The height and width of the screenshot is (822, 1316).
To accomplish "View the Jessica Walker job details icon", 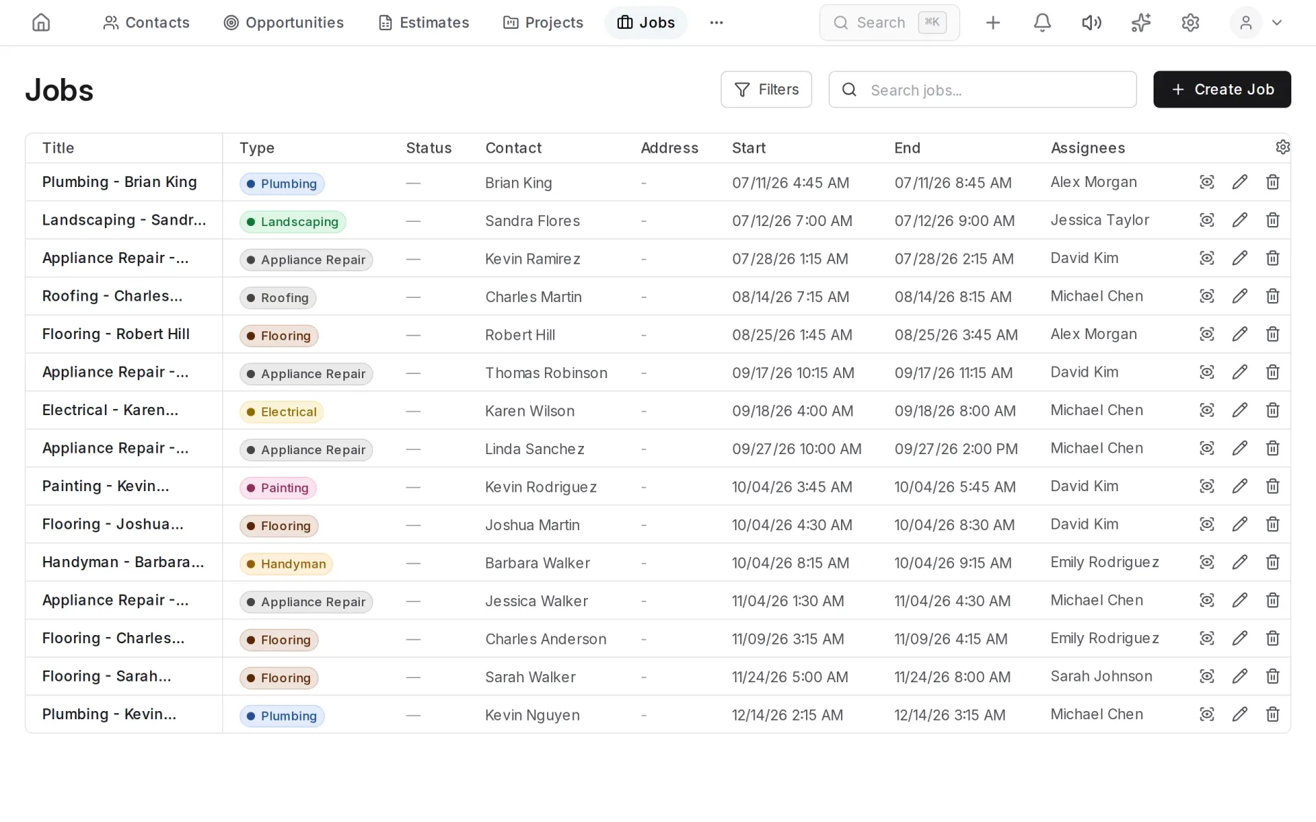I will click(x=1206, y=600).
